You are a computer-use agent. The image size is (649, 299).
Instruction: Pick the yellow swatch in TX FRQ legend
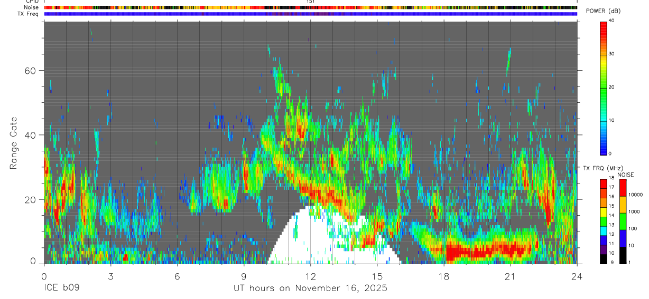point(603,211)
